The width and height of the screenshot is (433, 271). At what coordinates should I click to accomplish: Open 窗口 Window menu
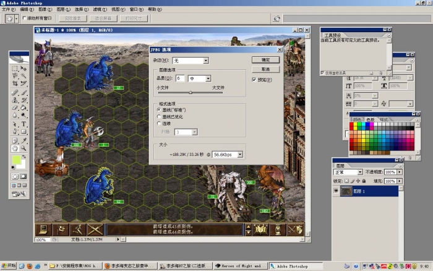pos(137,9)
